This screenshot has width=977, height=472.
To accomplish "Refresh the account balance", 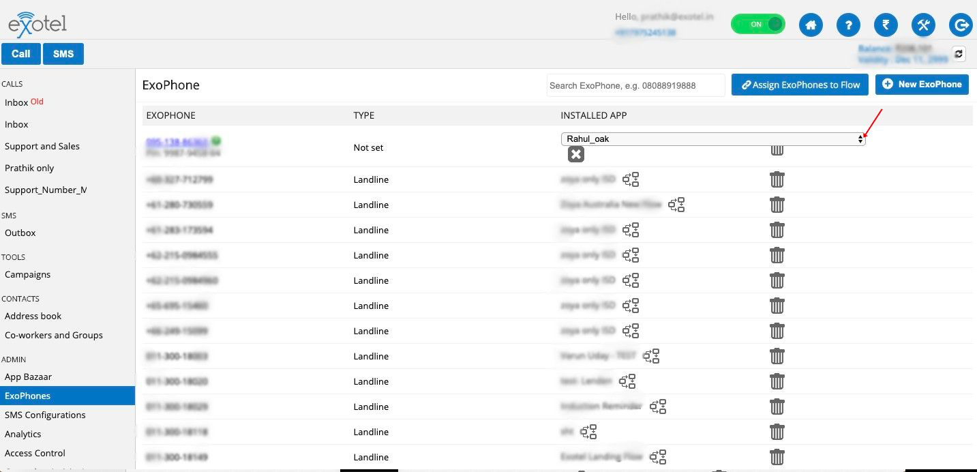I will [x=959, y=54].
